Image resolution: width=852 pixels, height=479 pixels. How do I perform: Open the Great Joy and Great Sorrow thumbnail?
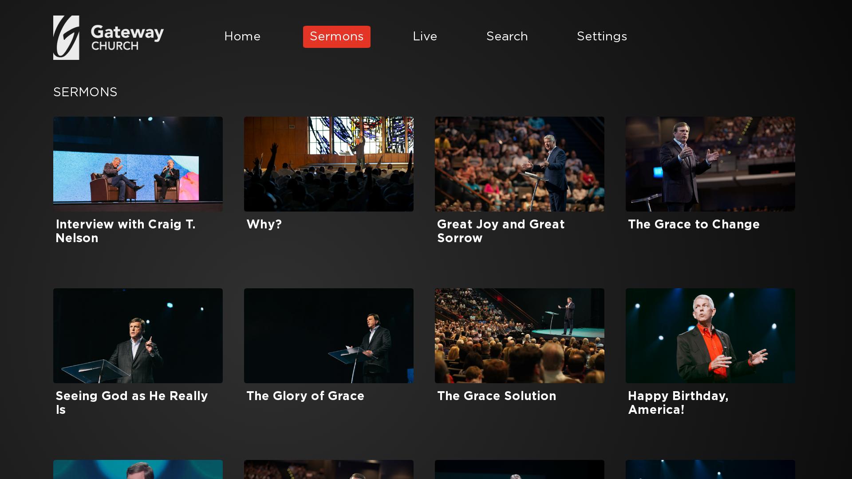519,164
